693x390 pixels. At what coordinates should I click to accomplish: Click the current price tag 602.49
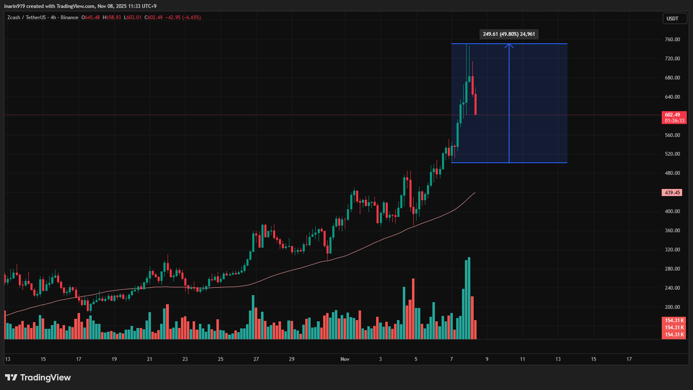click(x=673, y=115)
